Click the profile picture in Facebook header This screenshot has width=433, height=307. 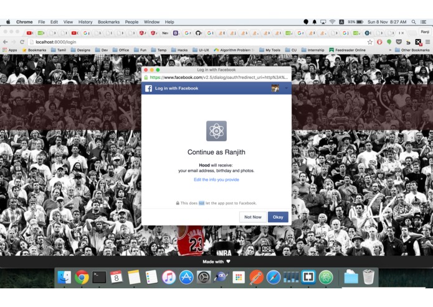275,88
